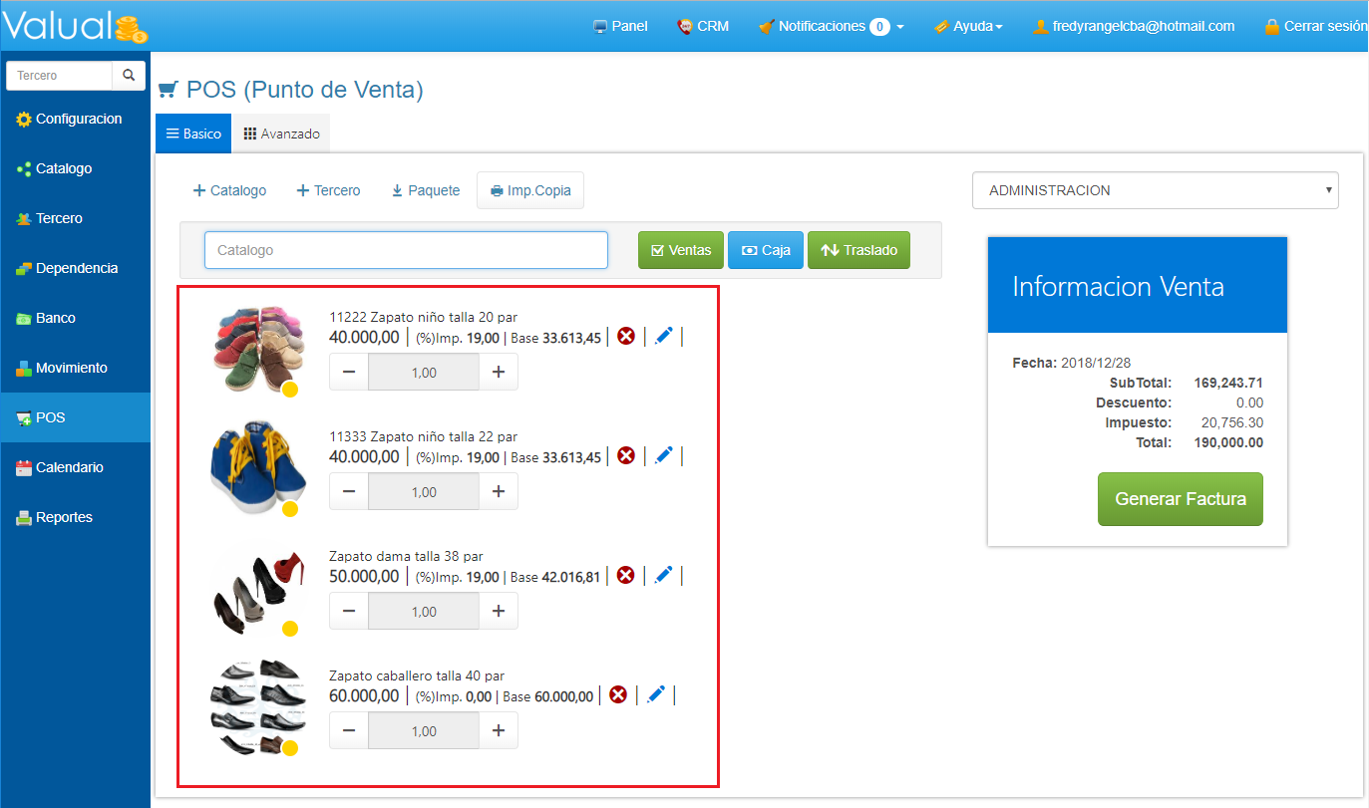Click the red delete icon for Zapato dama
This screenshot has width=1369, height=808.
pyautogui.click(x=625, y=576)
